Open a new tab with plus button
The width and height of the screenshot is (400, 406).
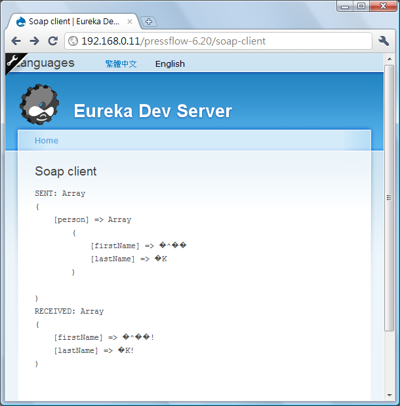click(x=149, y=22)
